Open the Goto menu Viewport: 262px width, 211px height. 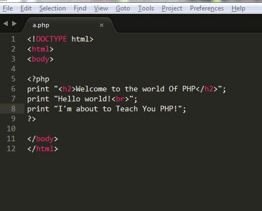pos(123,8)
